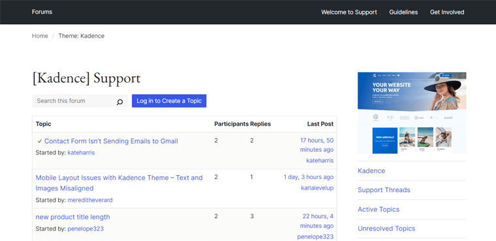Open kateharris profile under Started by

[81, 152]
